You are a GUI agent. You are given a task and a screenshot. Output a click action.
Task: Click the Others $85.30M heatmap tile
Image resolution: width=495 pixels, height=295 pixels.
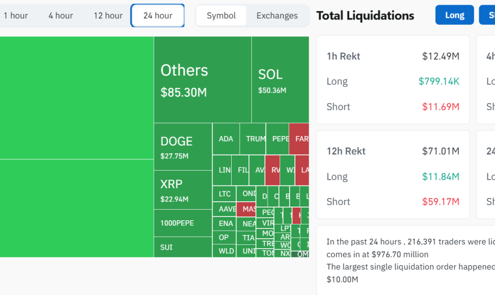point(202,80)
